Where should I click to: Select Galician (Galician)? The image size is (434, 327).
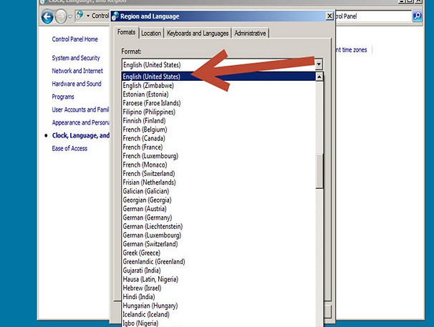click(x=218, y=191)
